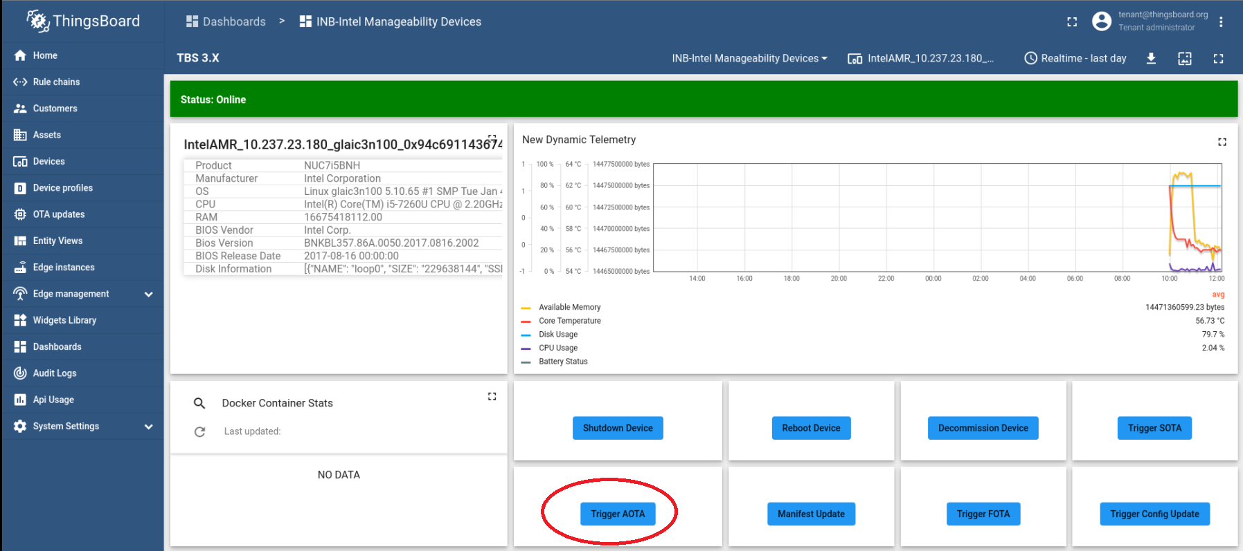Click the Trigger Config Update button
This screenshot has height=551, width=1243.
(x=1154, y=514)
